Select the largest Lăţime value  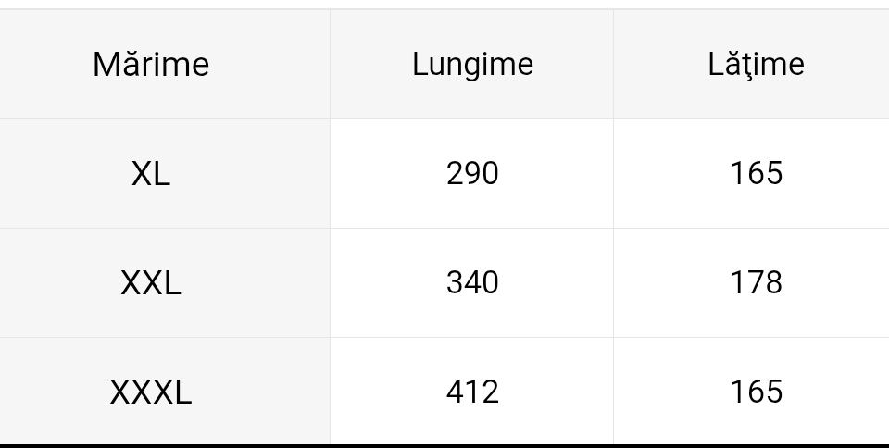[x=756, y=282]
